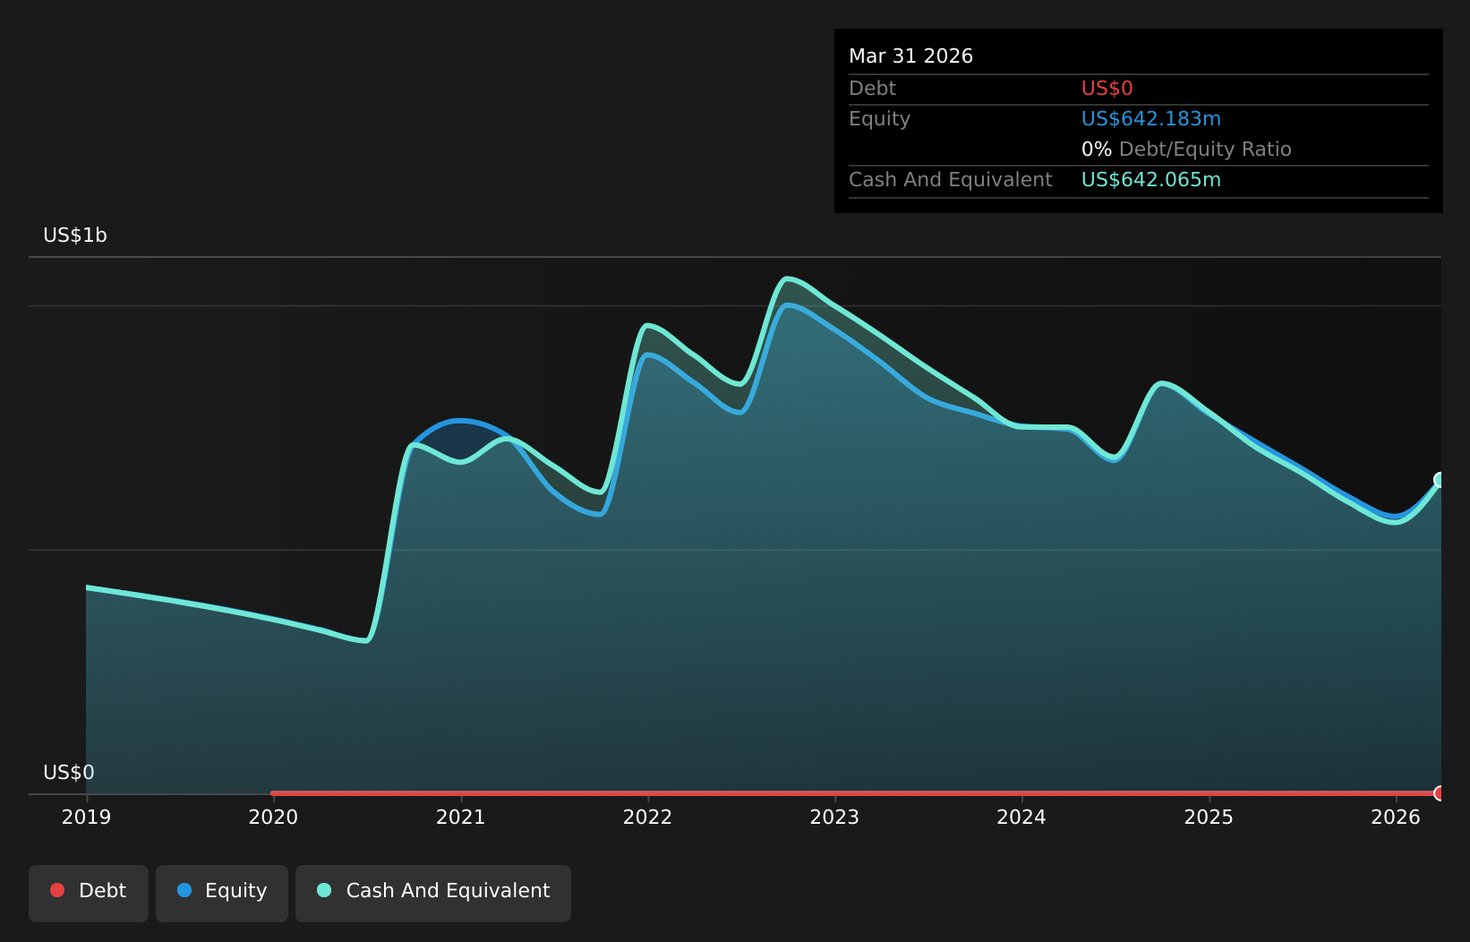Toggle the Debt series legend button
1470x942 pixels.
[x=89, y=893]
